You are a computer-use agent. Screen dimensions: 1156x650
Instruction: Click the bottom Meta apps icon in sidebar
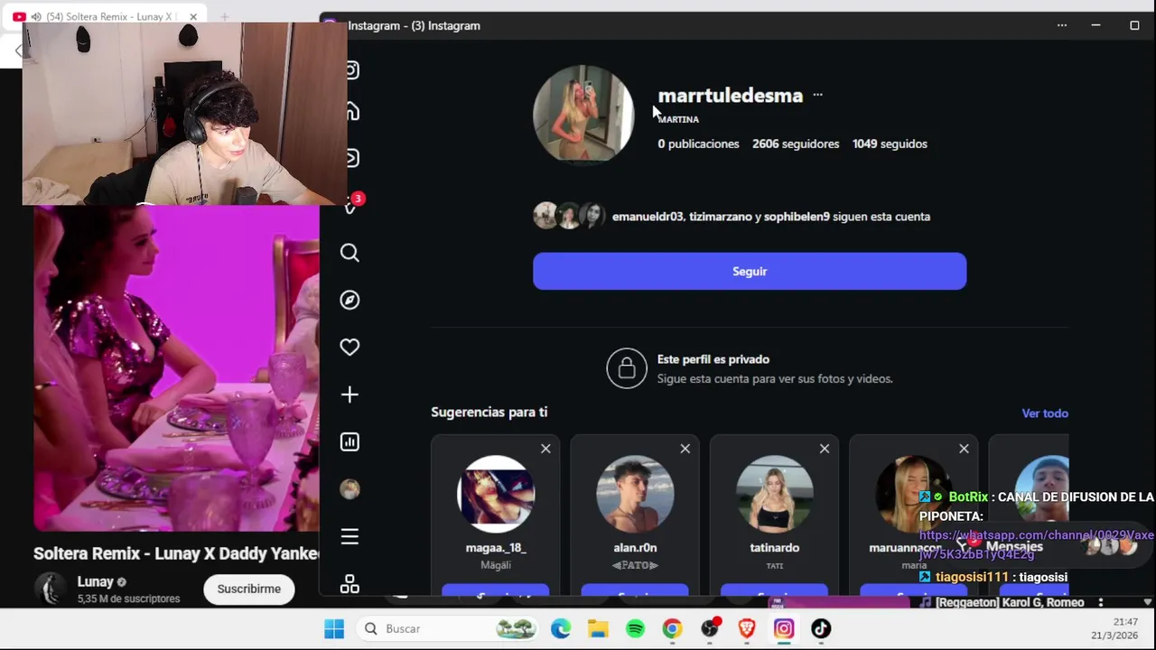coord(350,584)
